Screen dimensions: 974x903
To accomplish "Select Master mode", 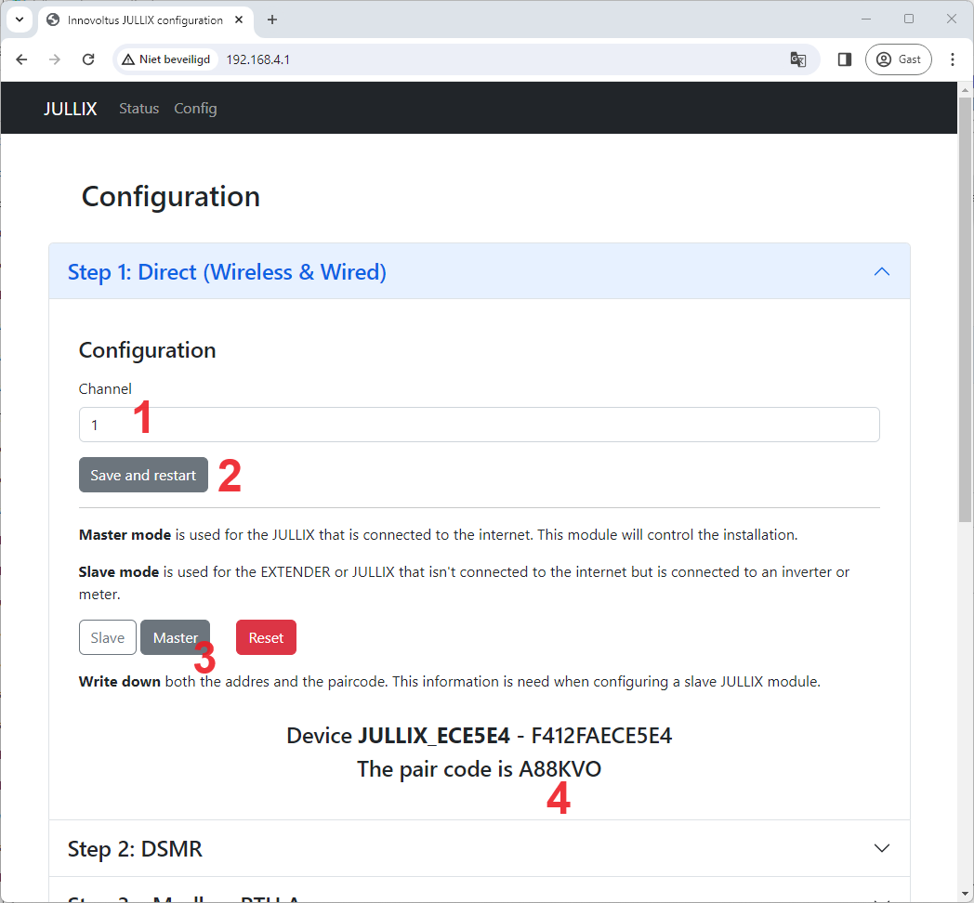I will 175,637.
